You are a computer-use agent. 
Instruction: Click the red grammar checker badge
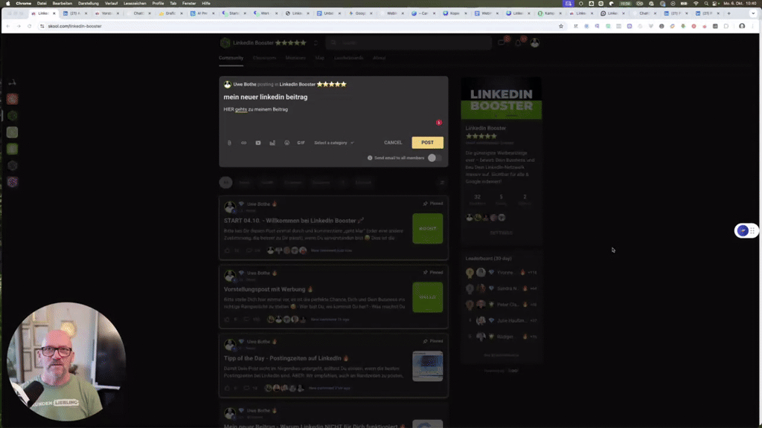(x=439, y=123)
